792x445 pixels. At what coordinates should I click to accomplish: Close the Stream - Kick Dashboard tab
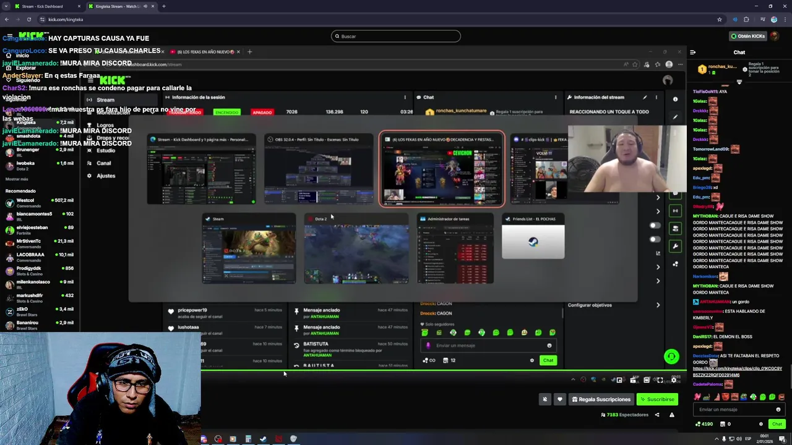tap(79, 6)
